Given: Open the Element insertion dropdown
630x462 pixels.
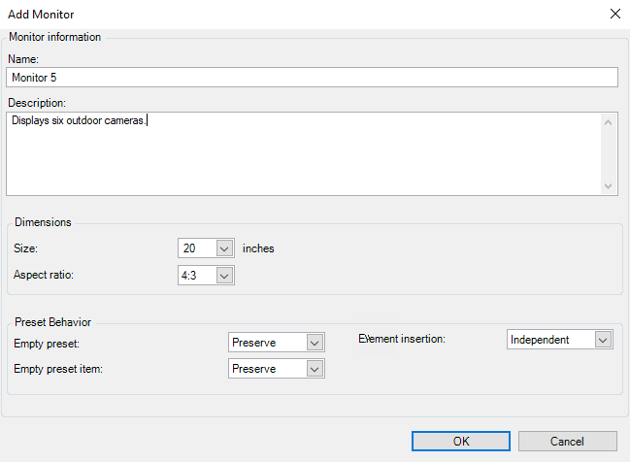Looking at the screenshot, I should 603,340.
